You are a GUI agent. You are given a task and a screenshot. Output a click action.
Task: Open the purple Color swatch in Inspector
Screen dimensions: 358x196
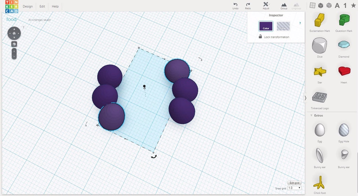[266, 26]
